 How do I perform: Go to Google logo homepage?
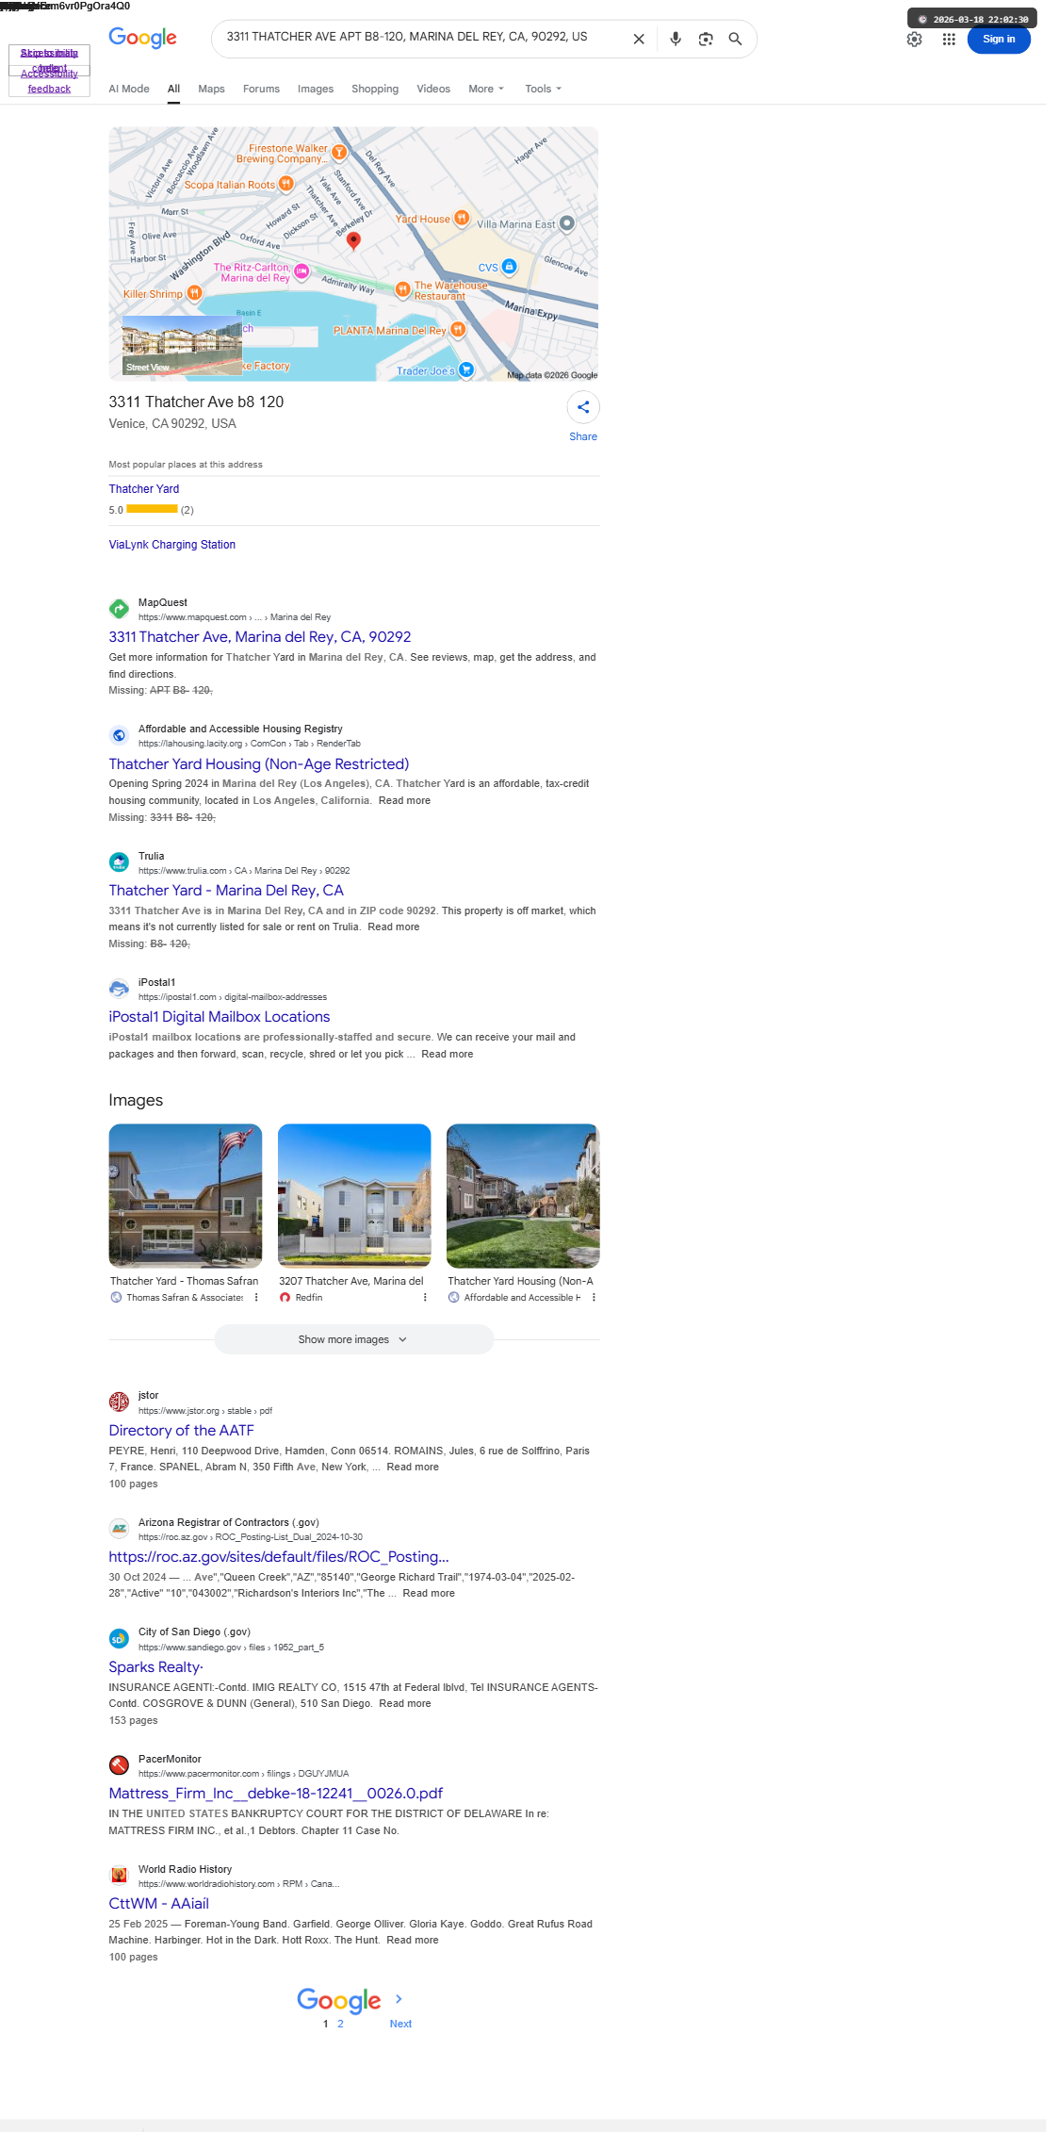tap(142, 38)
